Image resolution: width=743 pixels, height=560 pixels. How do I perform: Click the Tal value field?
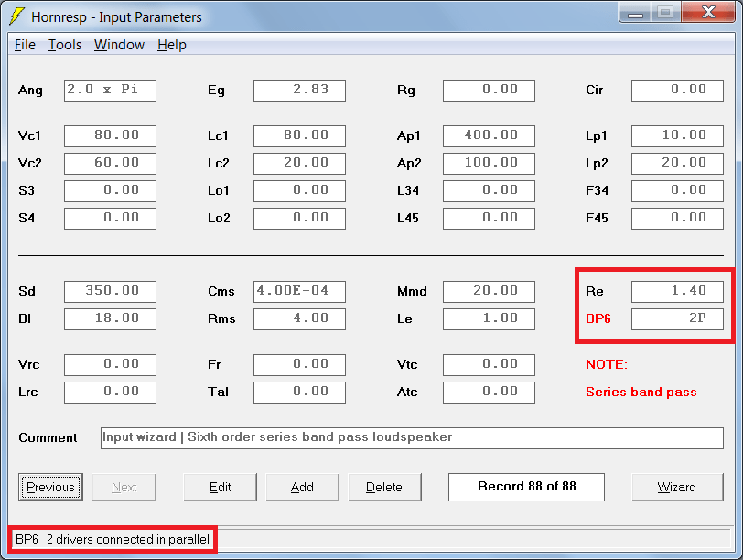click(299, 393)
